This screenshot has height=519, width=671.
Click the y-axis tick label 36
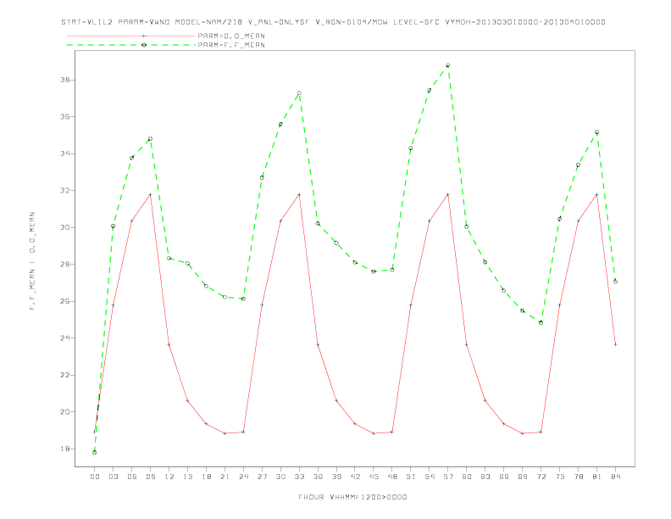[x=65, y=117]
